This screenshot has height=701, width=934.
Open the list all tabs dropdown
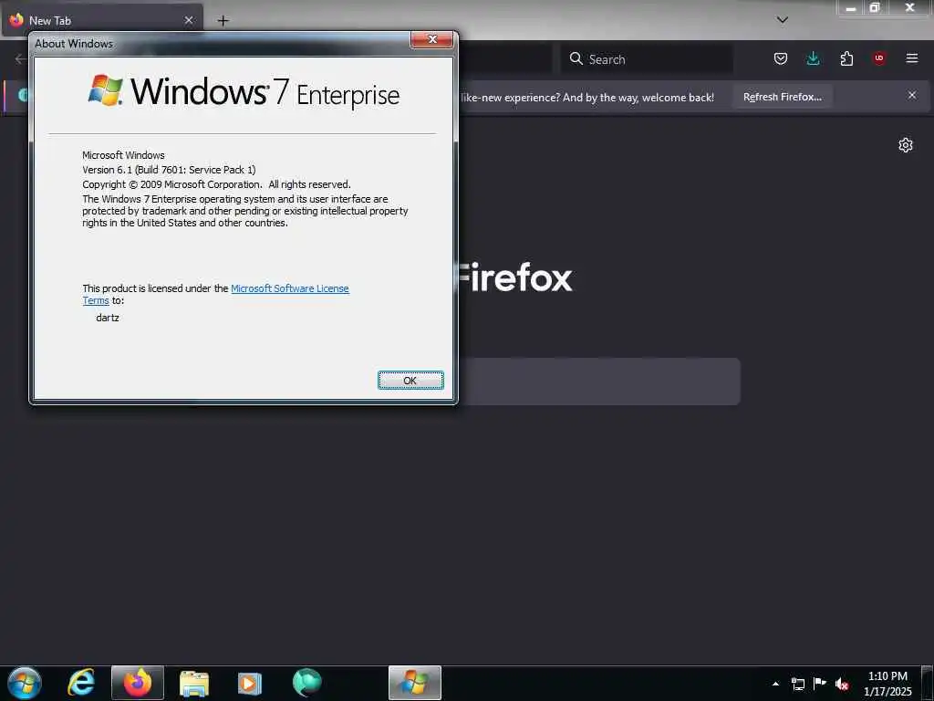coord(783,20)
